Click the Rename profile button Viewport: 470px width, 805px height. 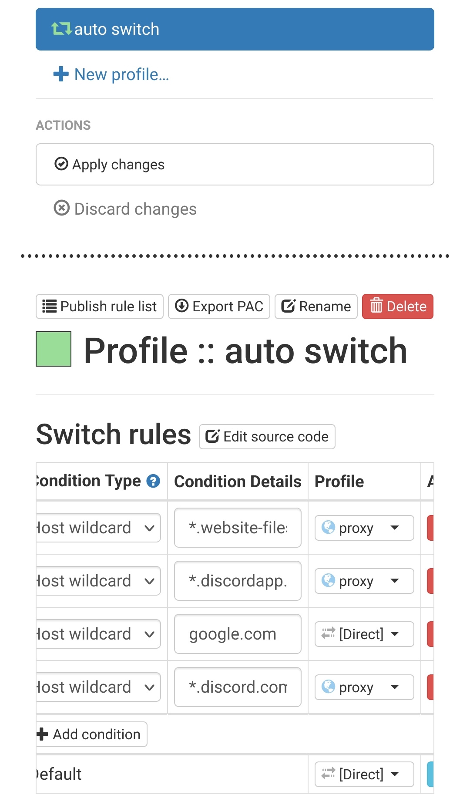coord(316,307)
